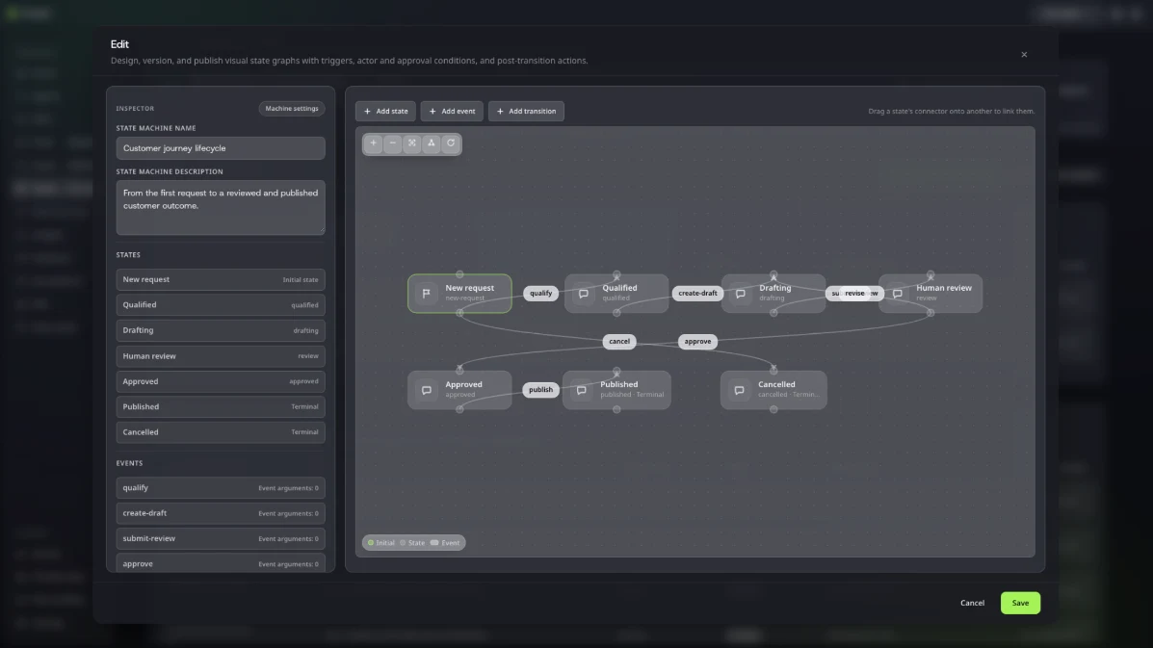Select Approved in the States list
The width and height of the screenshot is (1153, 648).
point(221,381)
